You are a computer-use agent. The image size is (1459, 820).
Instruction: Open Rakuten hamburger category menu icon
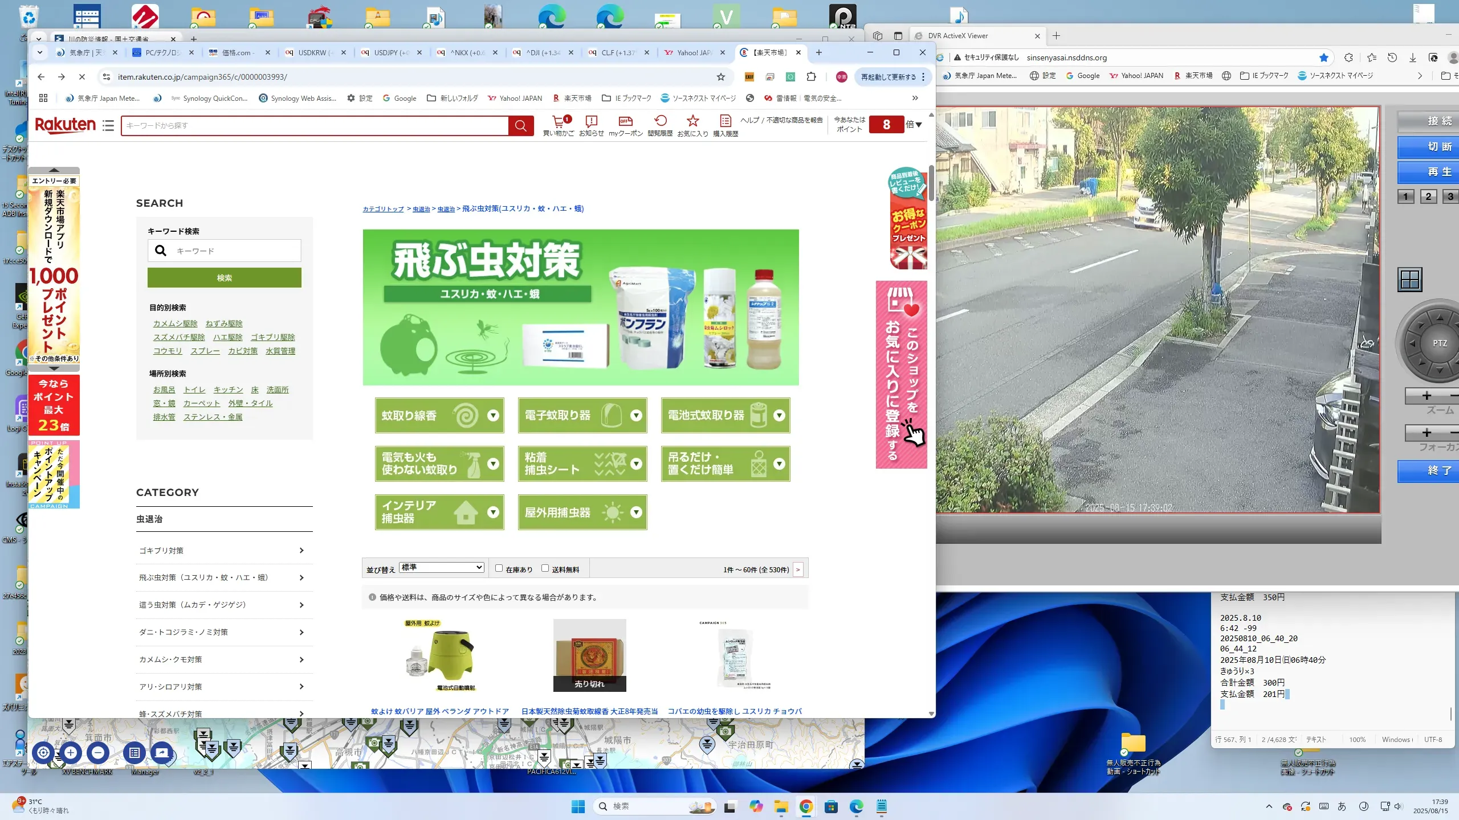[x=108, y=126]
